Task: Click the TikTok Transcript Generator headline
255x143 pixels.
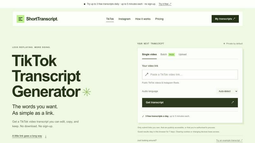Action: point(46,76)
